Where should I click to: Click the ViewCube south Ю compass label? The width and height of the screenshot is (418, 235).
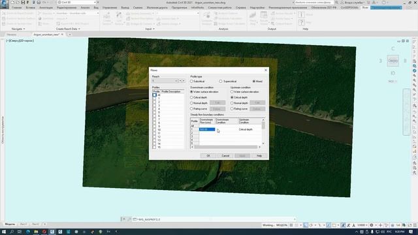pyautogui.click(x=393, y=73)
